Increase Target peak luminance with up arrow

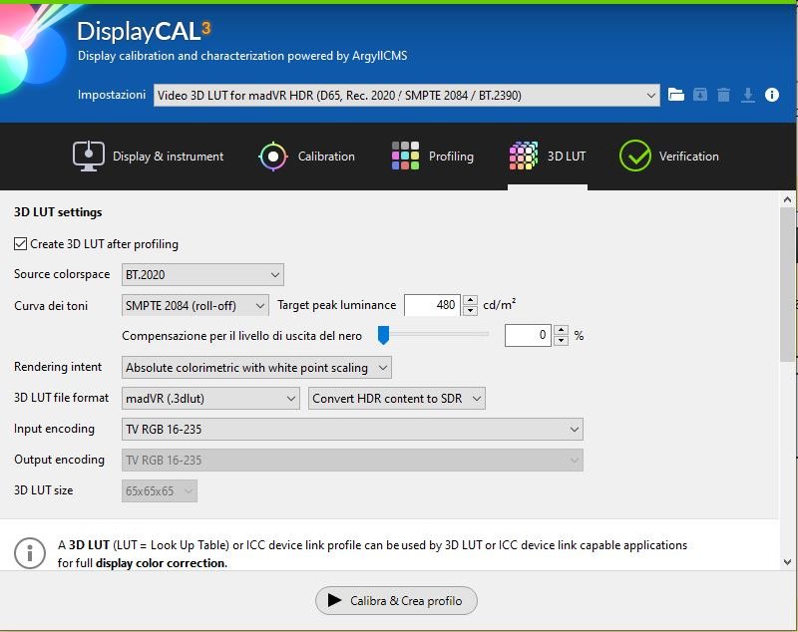click(471, 300)
